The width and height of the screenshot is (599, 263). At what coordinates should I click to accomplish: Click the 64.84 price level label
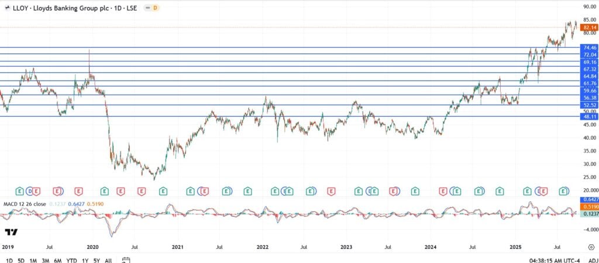point(589,77)
